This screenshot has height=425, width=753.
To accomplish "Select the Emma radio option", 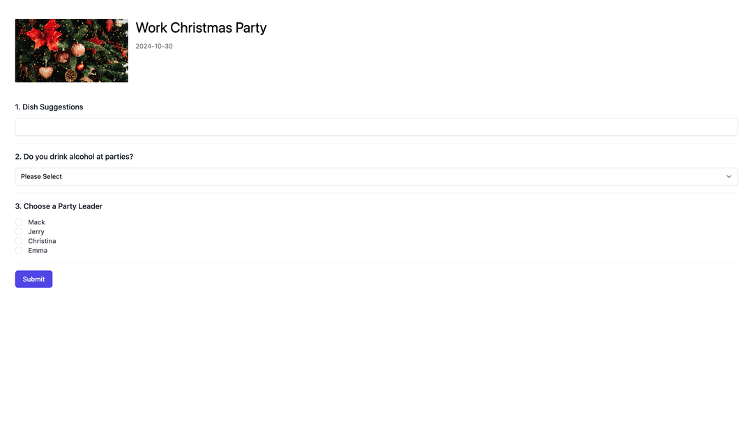I will coord(19,250).
